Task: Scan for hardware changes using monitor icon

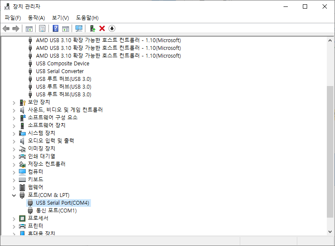Action: pos(79,28)
